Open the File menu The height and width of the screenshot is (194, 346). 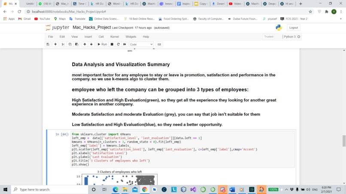click(51, 37)
